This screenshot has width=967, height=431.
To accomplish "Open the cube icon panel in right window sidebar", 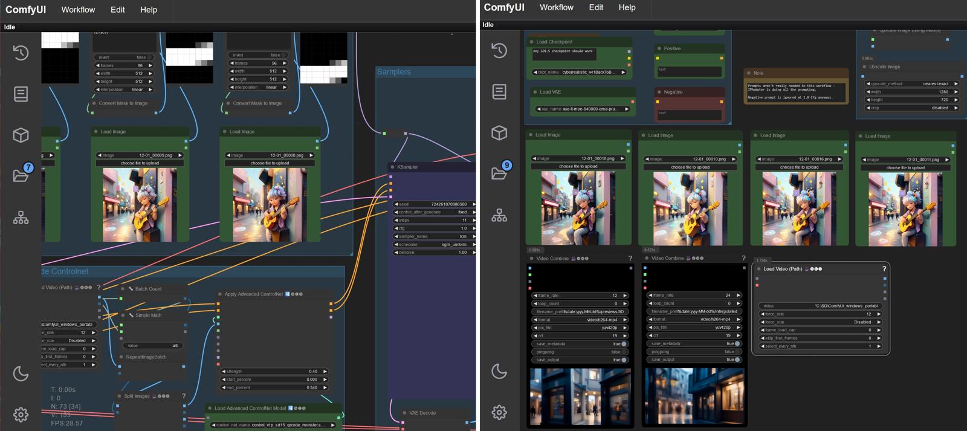I will point(499,132).
